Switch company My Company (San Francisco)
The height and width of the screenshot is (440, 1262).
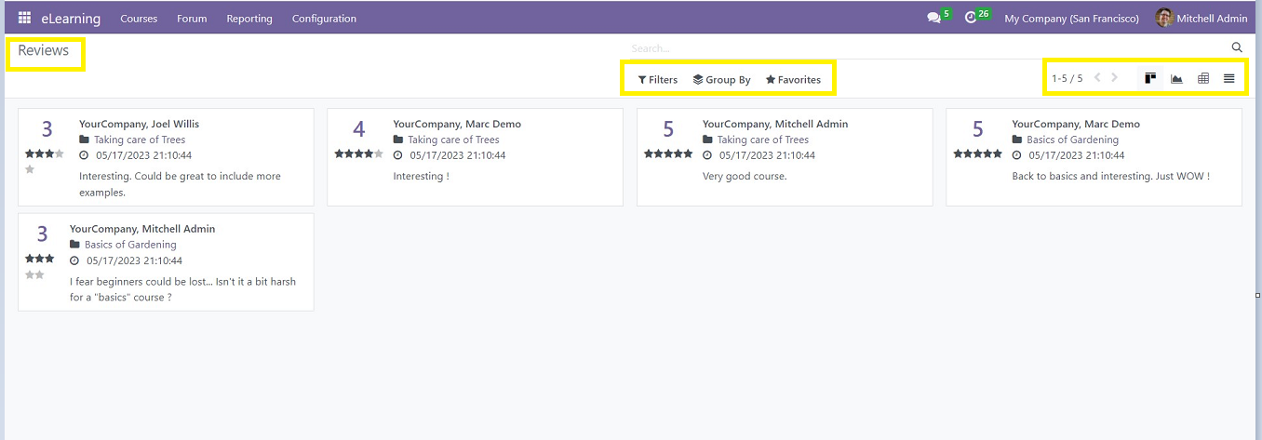[1071, 19]
